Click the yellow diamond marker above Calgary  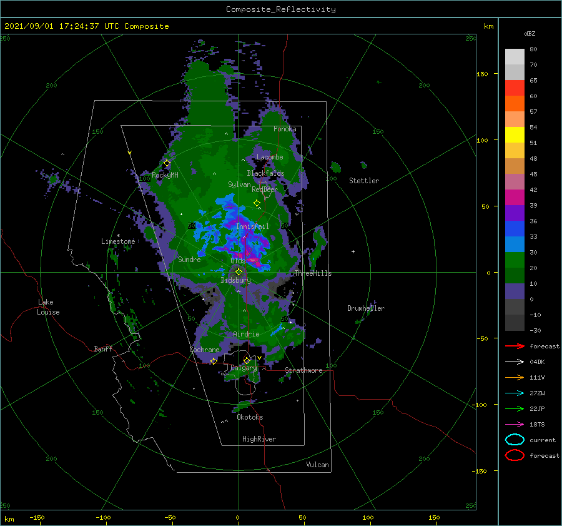(247, 360)
